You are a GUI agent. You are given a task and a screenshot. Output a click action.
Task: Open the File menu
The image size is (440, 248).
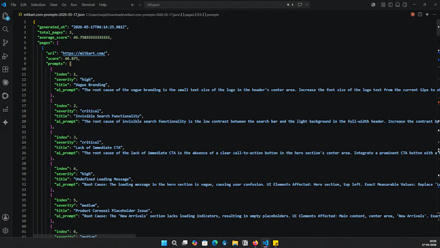click(x=13, y=5)
